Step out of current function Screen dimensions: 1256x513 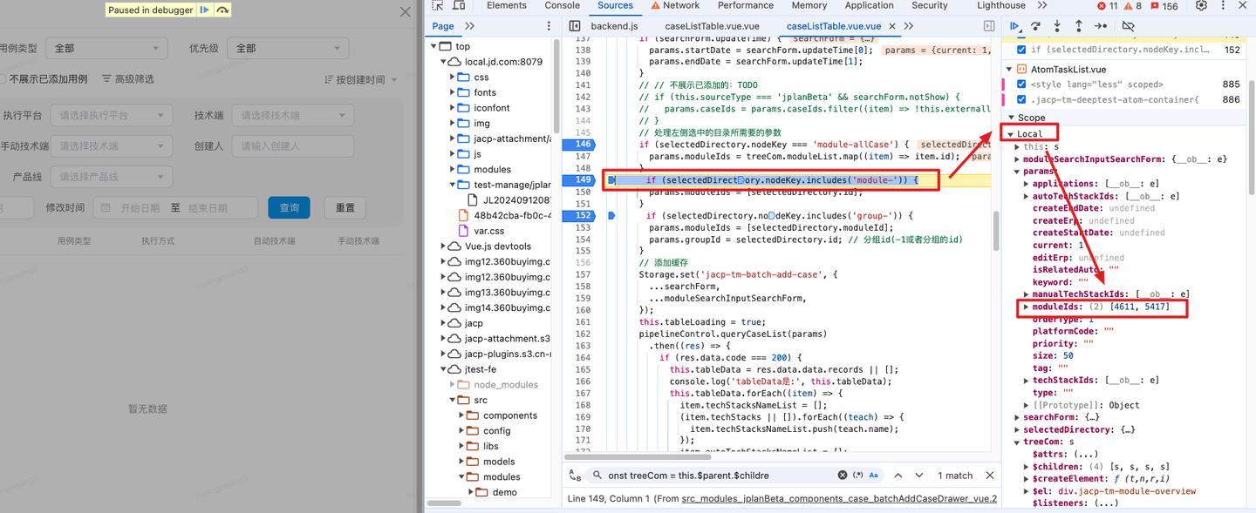(x=1078, y=26)
